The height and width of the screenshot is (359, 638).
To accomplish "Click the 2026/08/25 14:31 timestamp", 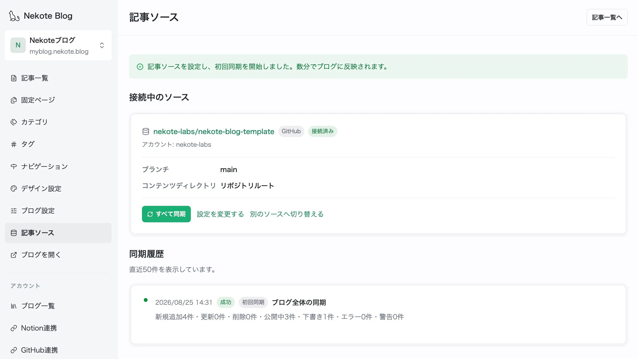I will coord(184,302).
